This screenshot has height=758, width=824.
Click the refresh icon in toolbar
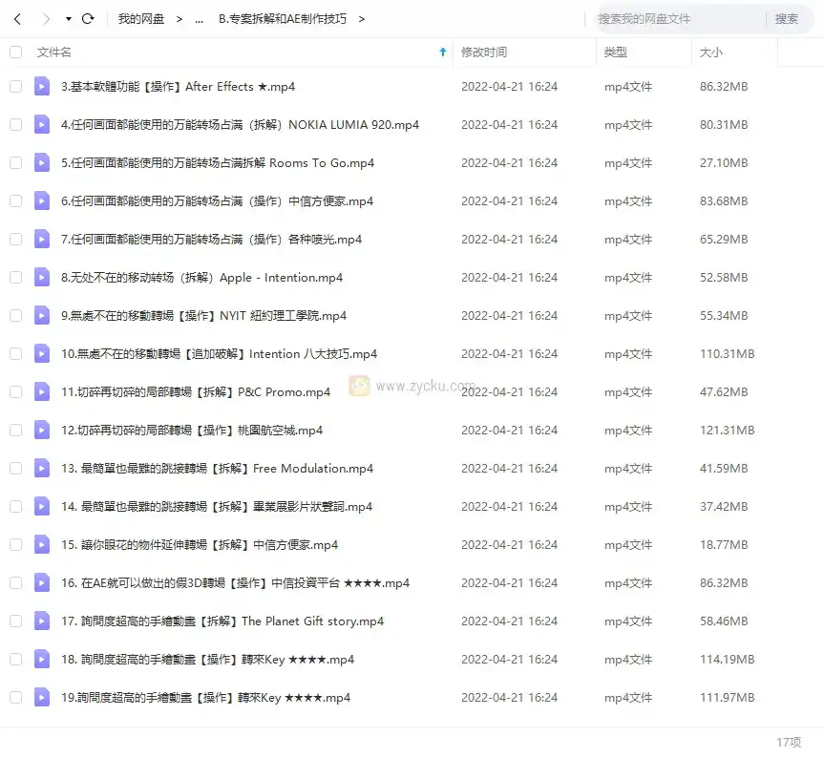[x=88, y=19]
